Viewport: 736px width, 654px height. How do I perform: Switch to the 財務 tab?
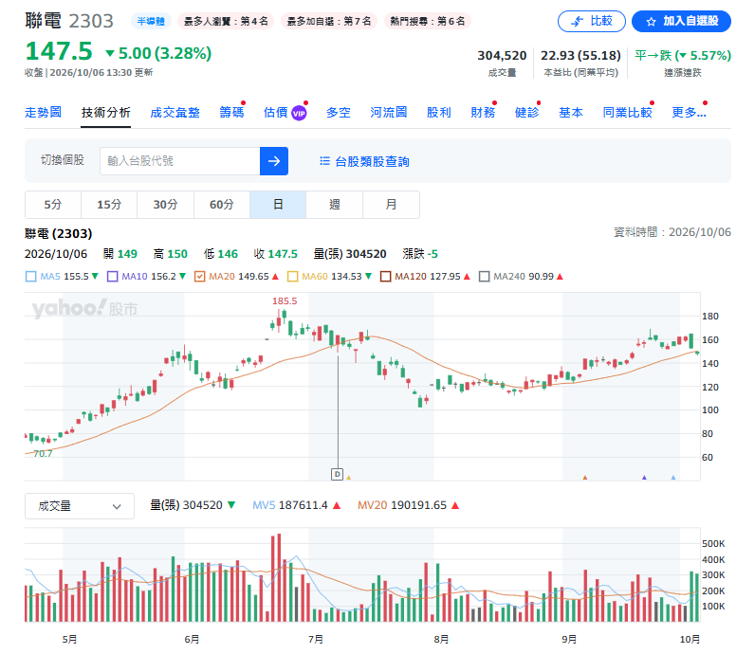(483, 113)
